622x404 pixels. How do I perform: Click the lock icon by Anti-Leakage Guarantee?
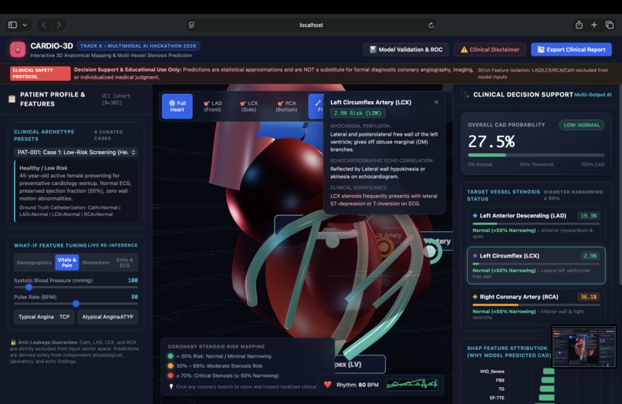[x=13, y=342]
